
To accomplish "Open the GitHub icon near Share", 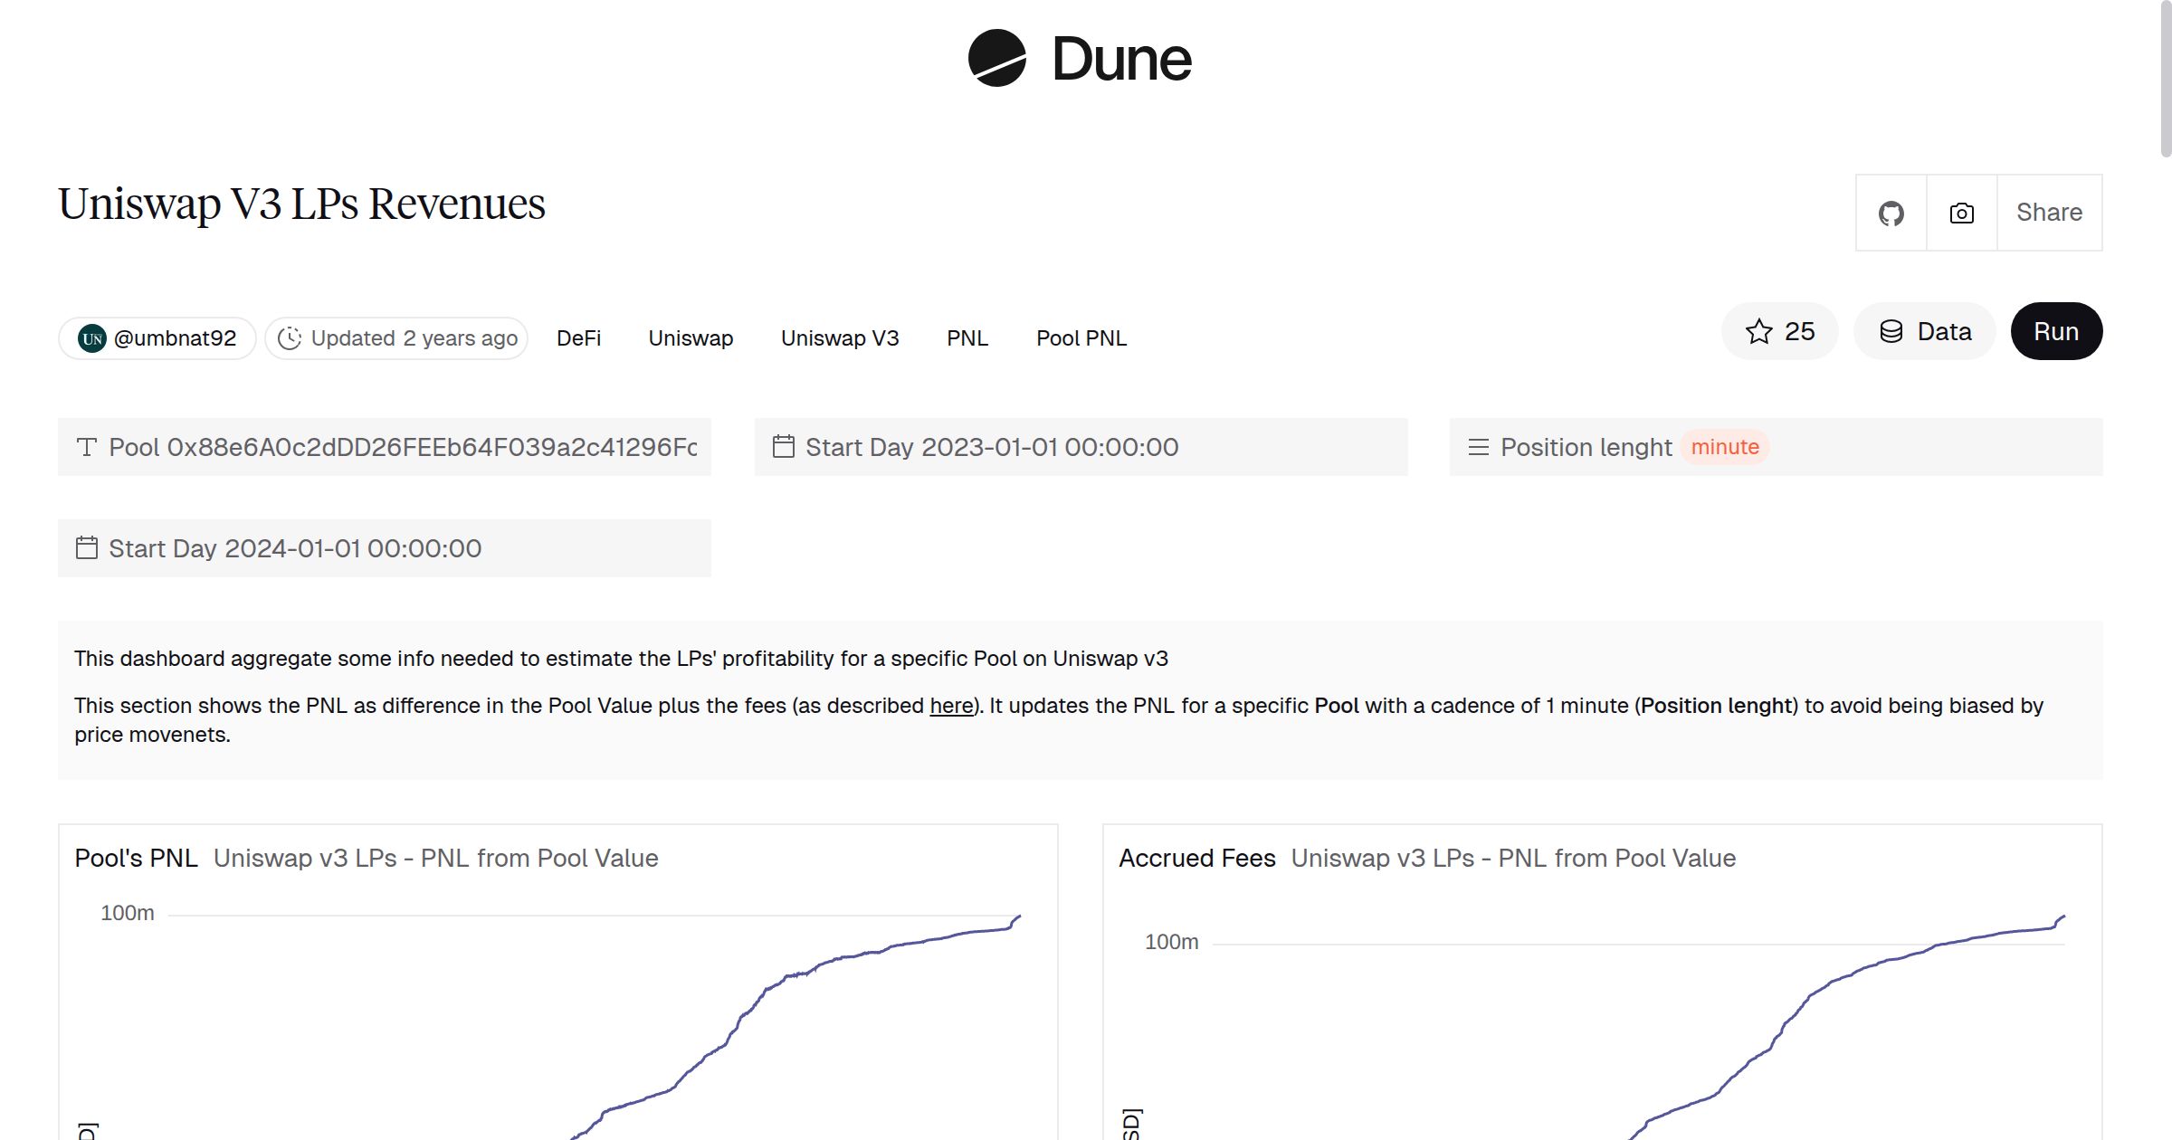I will click(x=1891, y=212).
